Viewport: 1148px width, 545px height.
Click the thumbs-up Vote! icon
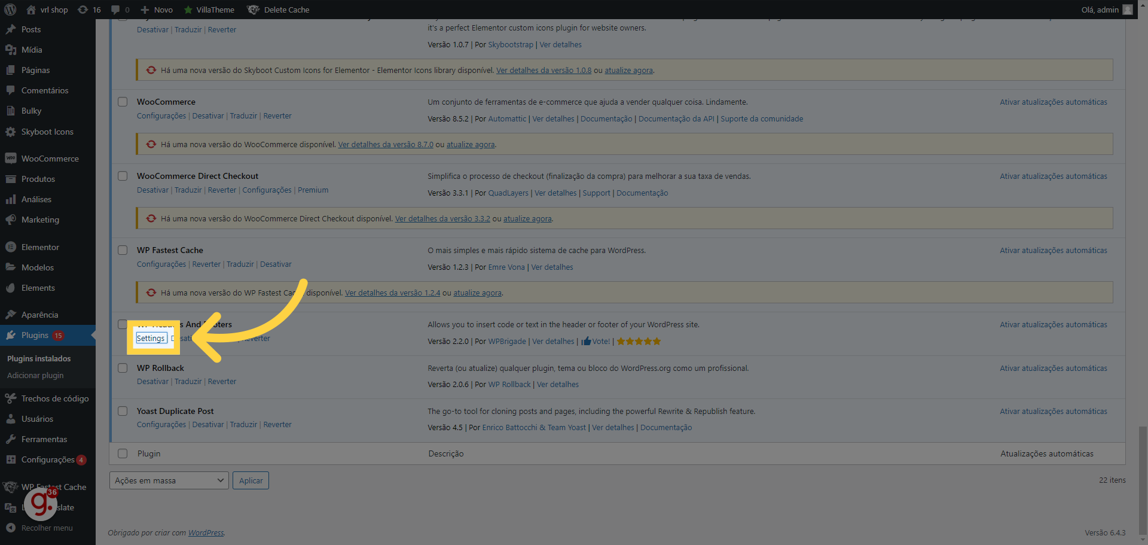(586, 341)
